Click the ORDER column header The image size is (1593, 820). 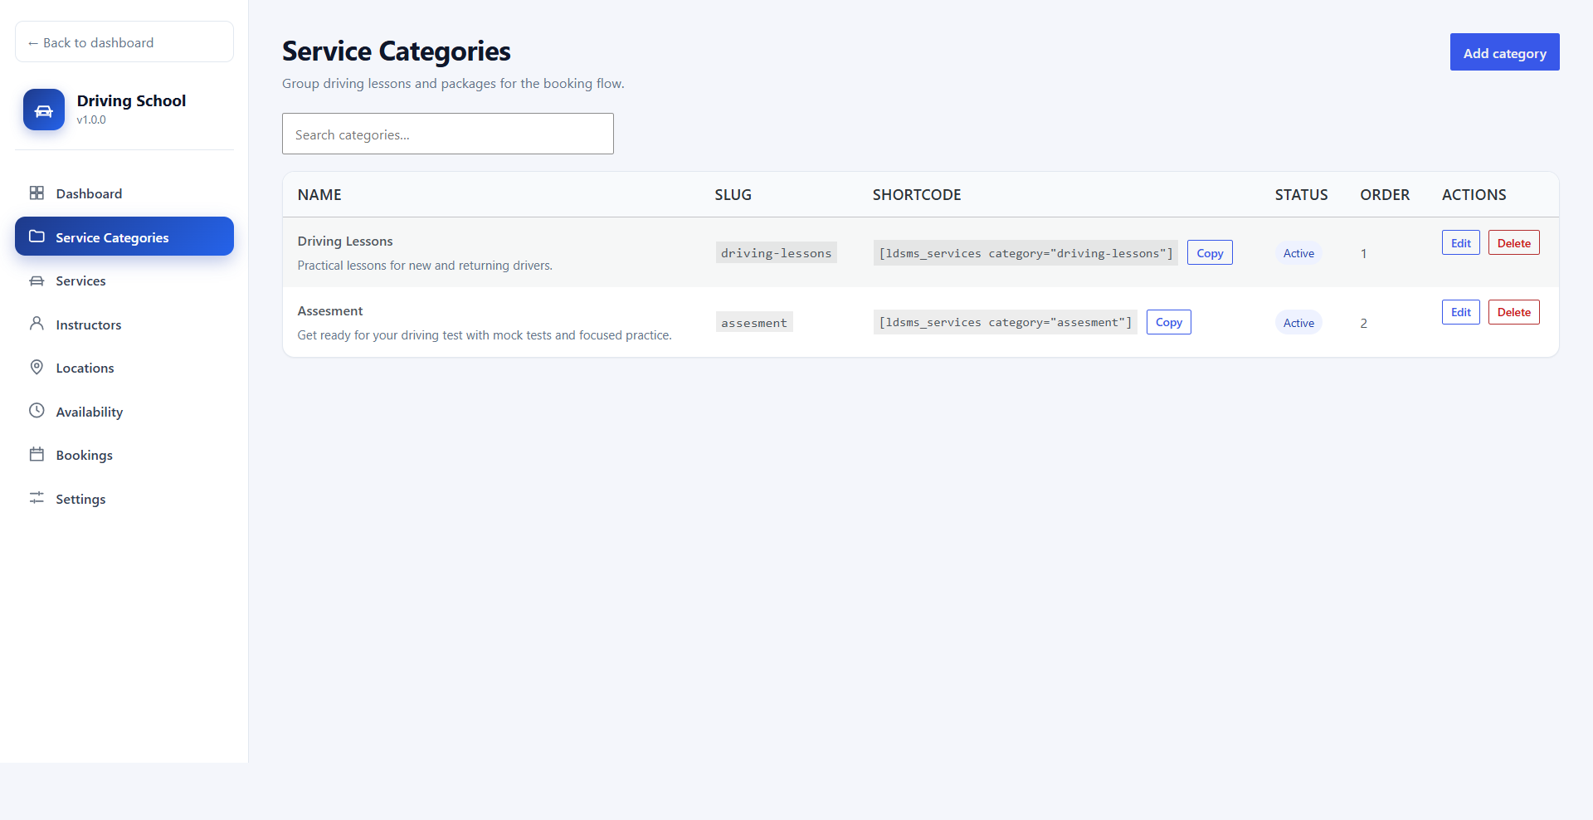1385,194
